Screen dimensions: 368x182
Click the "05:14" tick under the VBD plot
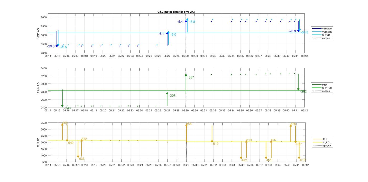48,56
